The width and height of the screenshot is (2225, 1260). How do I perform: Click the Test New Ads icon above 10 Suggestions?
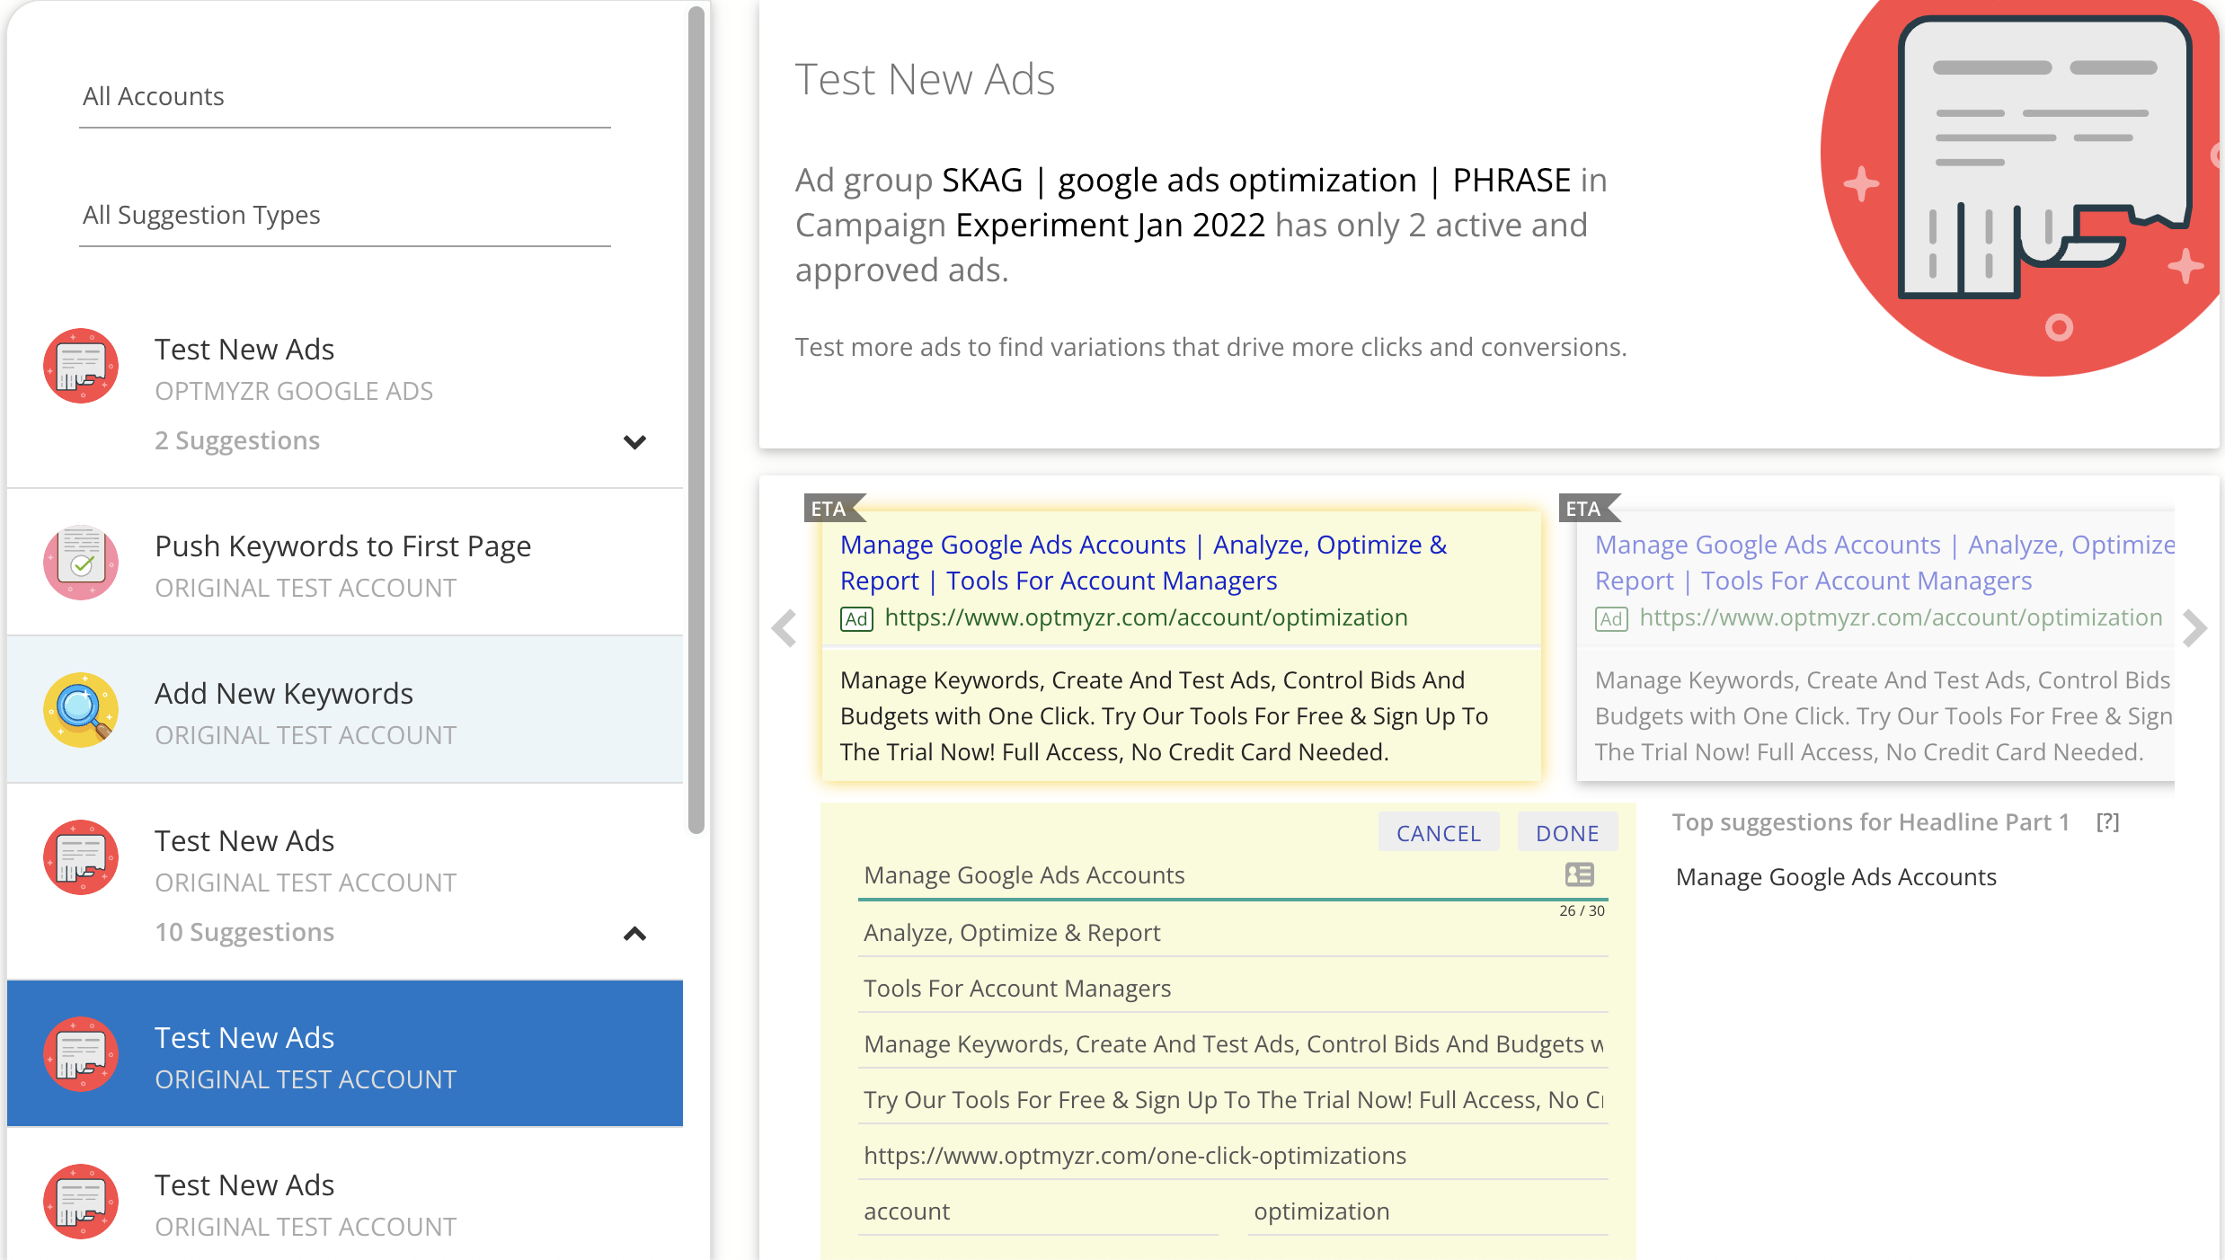tap(81, 857)
